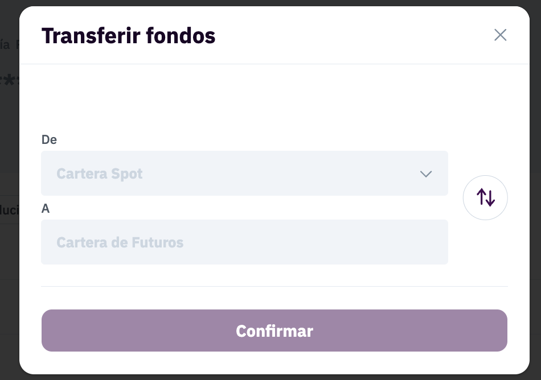Viewport: 541px width, 380px height.
Task: Click empty white area above the De label
Action: (x=274, y=98)
